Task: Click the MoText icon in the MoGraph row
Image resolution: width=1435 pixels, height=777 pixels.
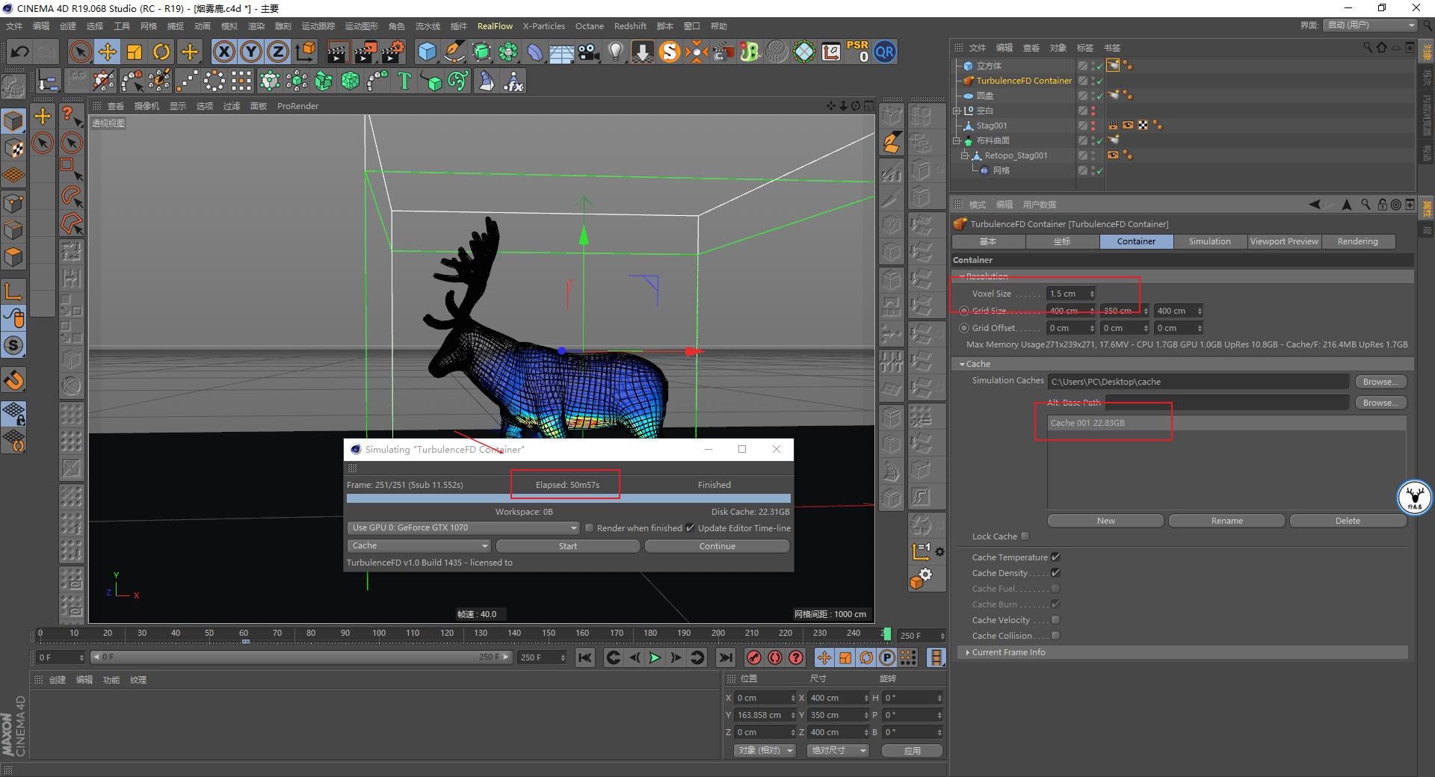Action: (404, 81)
